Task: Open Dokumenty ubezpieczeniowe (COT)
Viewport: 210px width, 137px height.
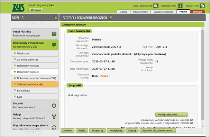Action: coord(35,78)
